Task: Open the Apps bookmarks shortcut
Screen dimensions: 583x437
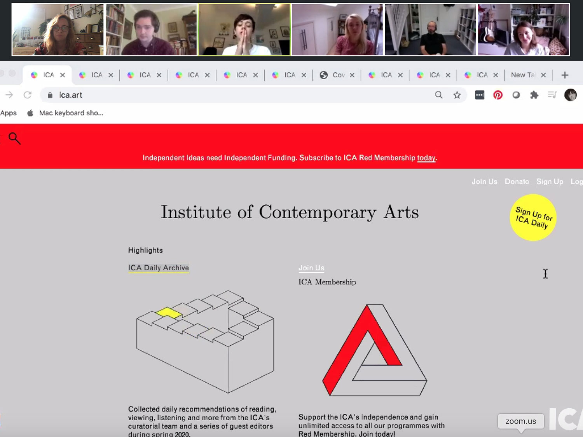Action: click(8, 113)
